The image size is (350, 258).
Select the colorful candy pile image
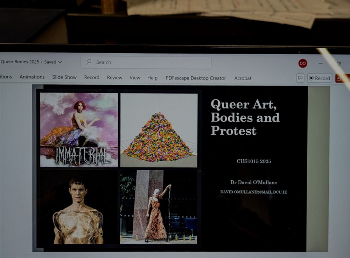[159, 130]
